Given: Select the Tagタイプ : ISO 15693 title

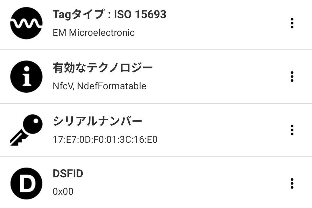Looking at the screenshot, I should point(109,14).
